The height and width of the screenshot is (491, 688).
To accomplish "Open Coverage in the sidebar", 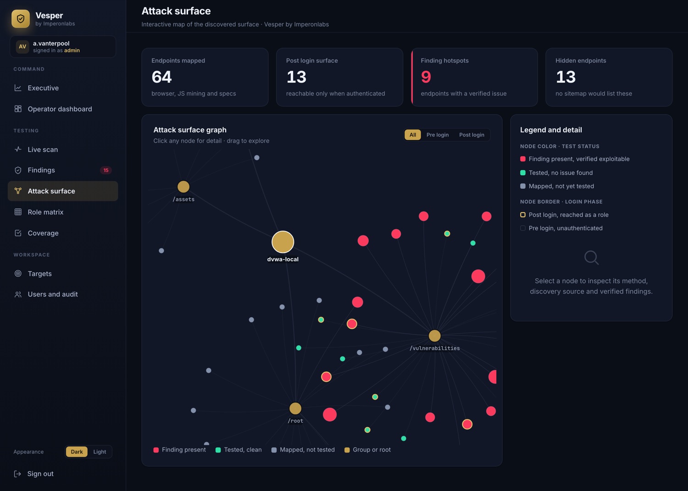I will pos(63,233).
